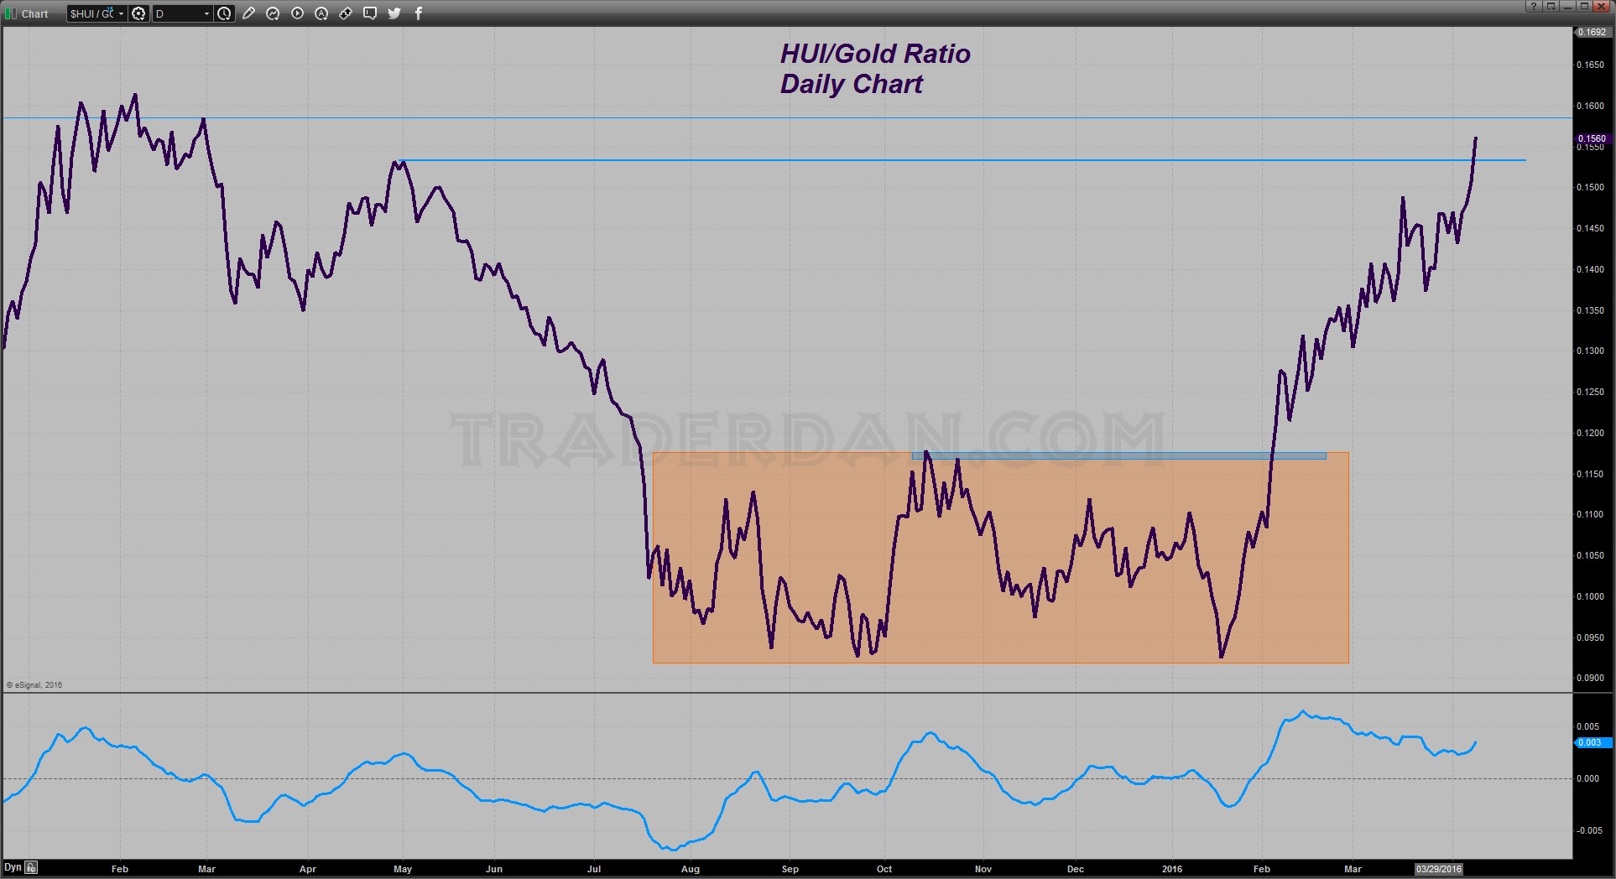Share the chart on Facebook
The width and height of the screenshot is (1616, 879).
click(419, 13)
